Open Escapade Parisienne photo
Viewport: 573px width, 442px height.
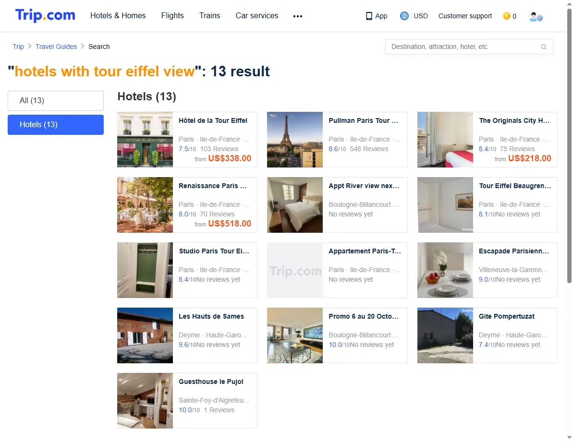coord(445,271)
